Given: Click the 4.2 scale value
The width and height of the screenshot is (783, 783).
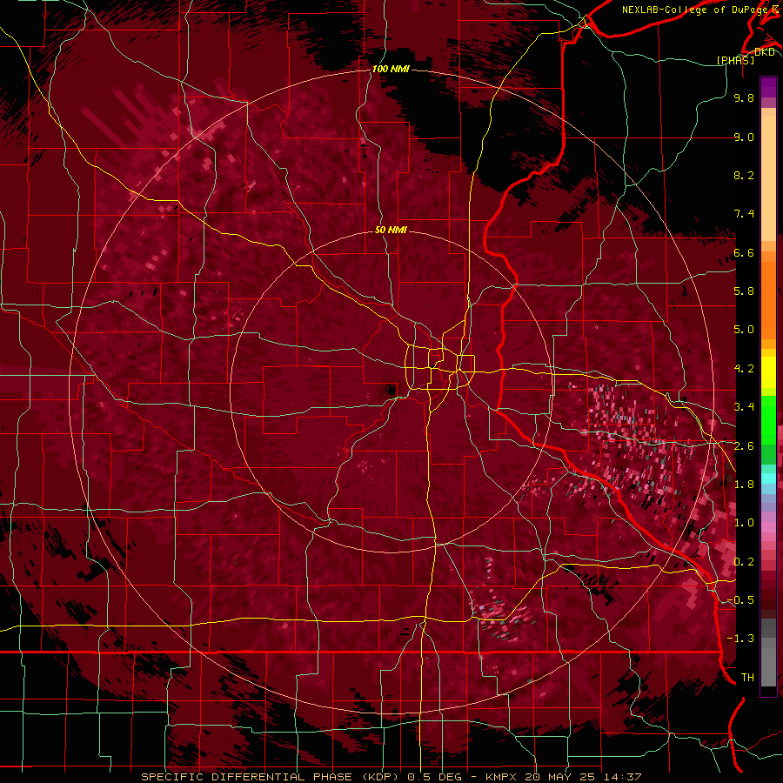Looking at the screenshot, I should click(744, 369).
